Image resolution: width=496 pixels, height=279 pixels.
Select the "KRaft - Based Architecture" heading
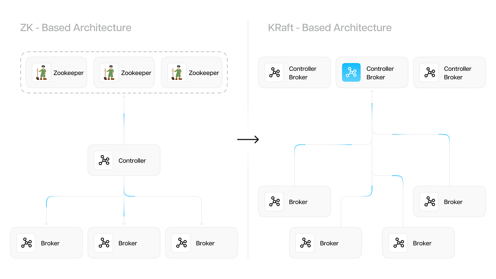point(330,28)
